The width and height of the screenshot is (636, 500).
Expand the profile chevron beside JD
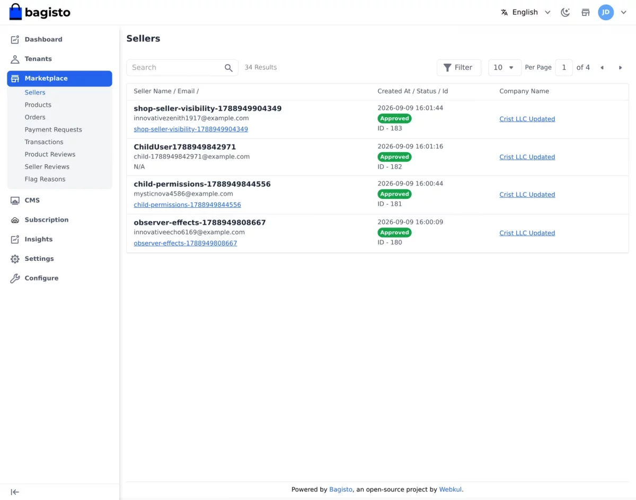[624, 12]
